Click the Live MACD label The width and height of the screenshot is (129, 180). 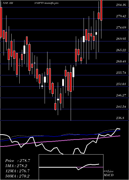[109, 173]
